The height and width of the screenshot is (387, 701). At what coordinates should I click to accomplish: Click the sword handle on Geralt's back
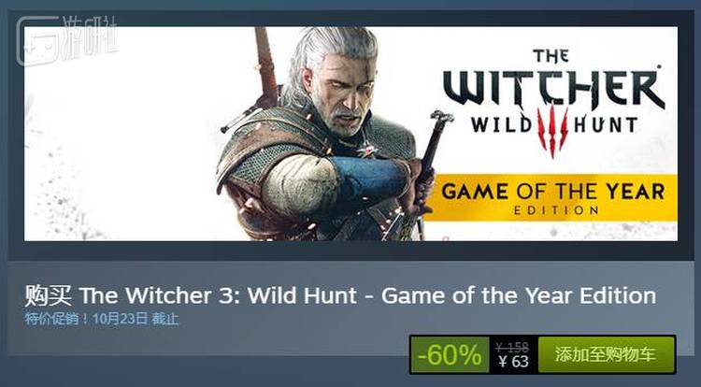266,61
